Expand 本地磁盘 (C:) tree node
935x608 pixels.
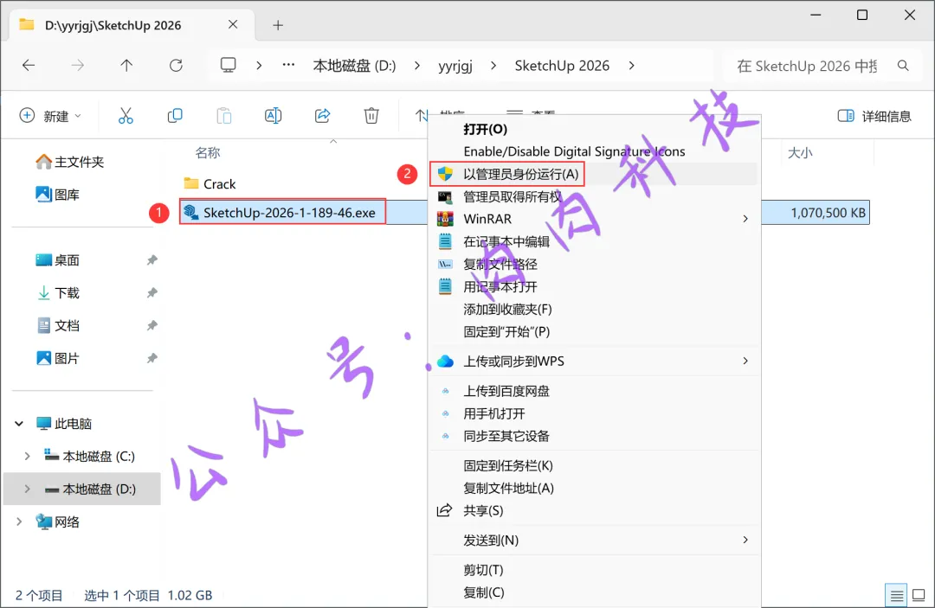click(27, 456)
